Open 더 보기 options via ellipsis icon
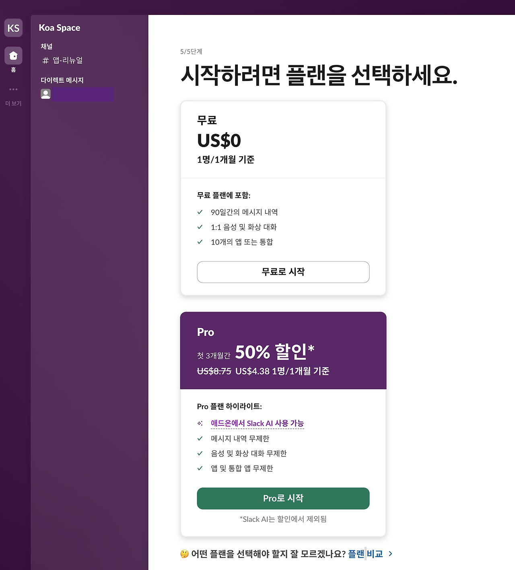This screenshot has width=515, height=570. click(x=13, y=89)
